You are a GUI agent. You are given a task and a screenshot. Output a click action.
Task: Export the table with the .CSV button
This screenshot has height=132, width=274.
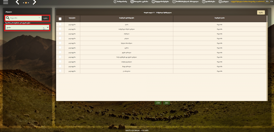pos(158,103)
